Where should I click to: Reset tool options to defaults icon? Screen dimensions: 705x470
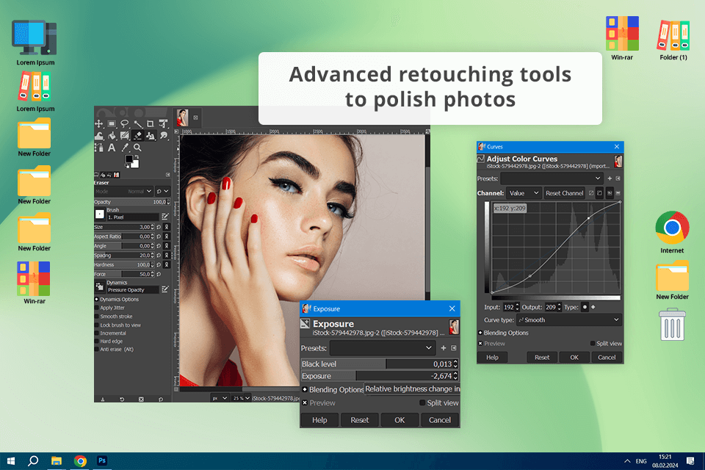pyautogui.click(x=161, y=399)
